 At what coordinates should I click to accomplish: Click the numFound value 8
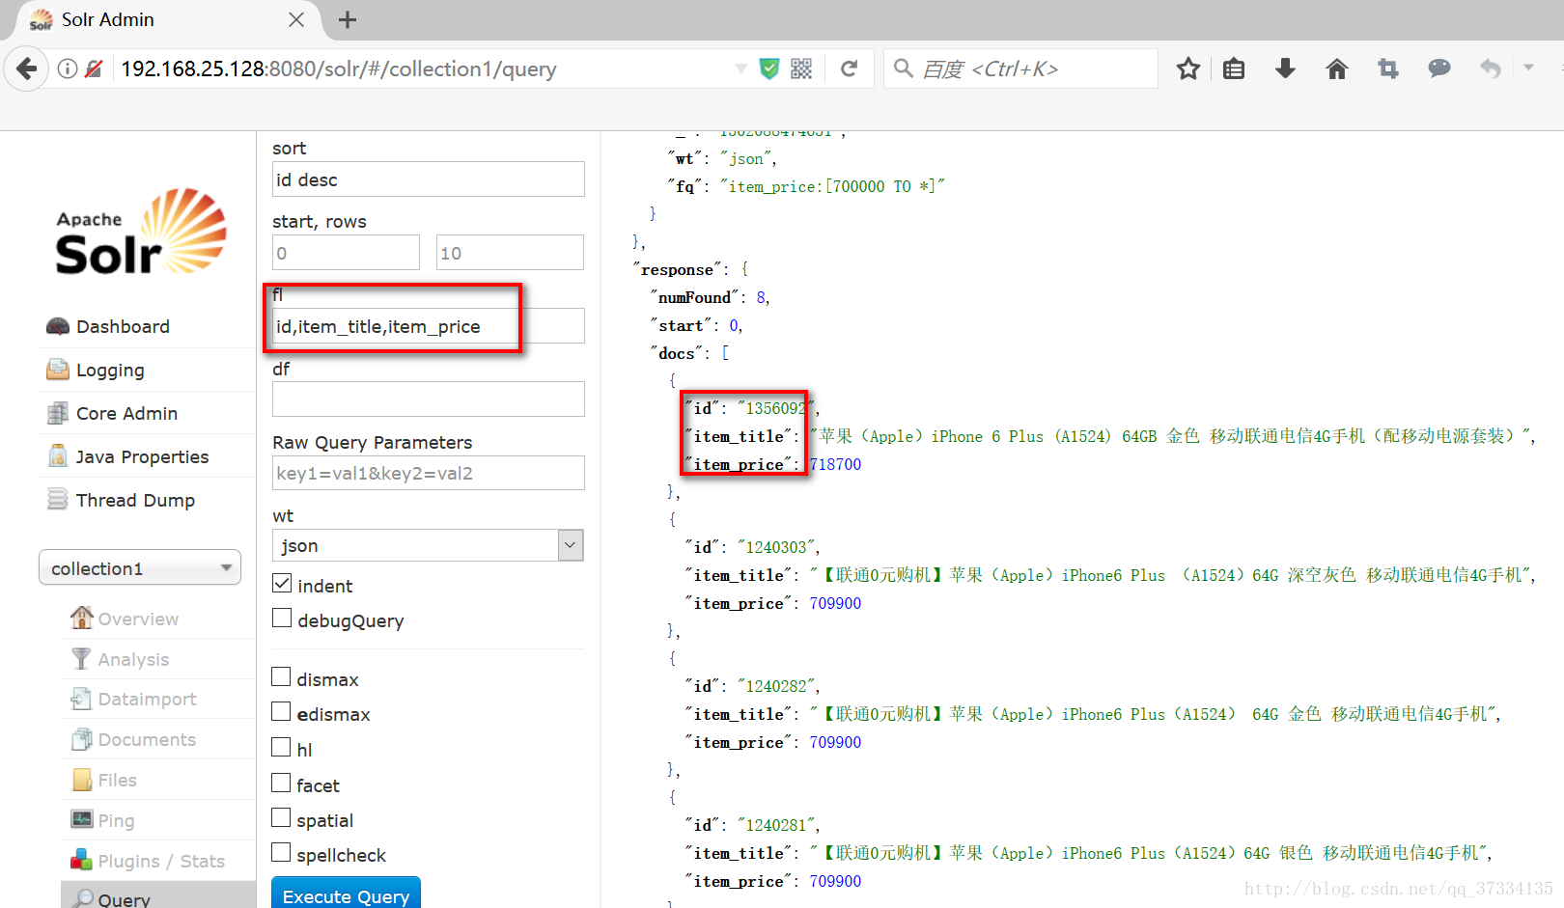pyautogui.click(x=761, y=297)
